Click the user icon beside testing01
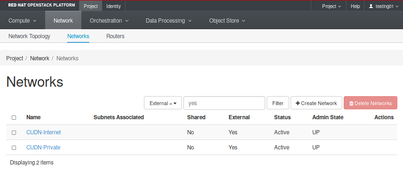Screen dimensions: 403x189 371,6
